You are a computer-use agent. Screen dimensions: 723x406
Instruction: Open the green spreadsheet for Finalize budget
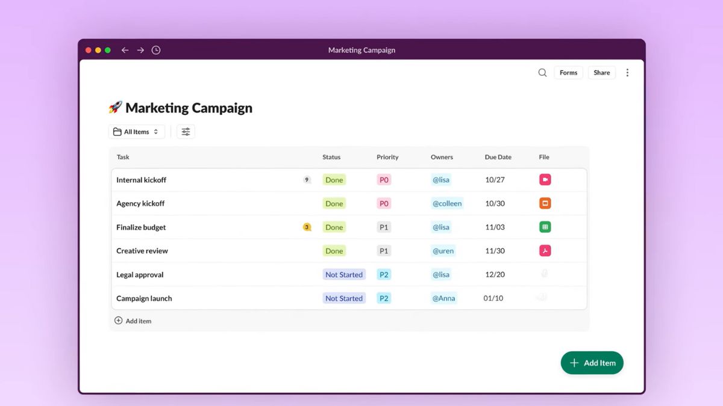click(545, 227)
